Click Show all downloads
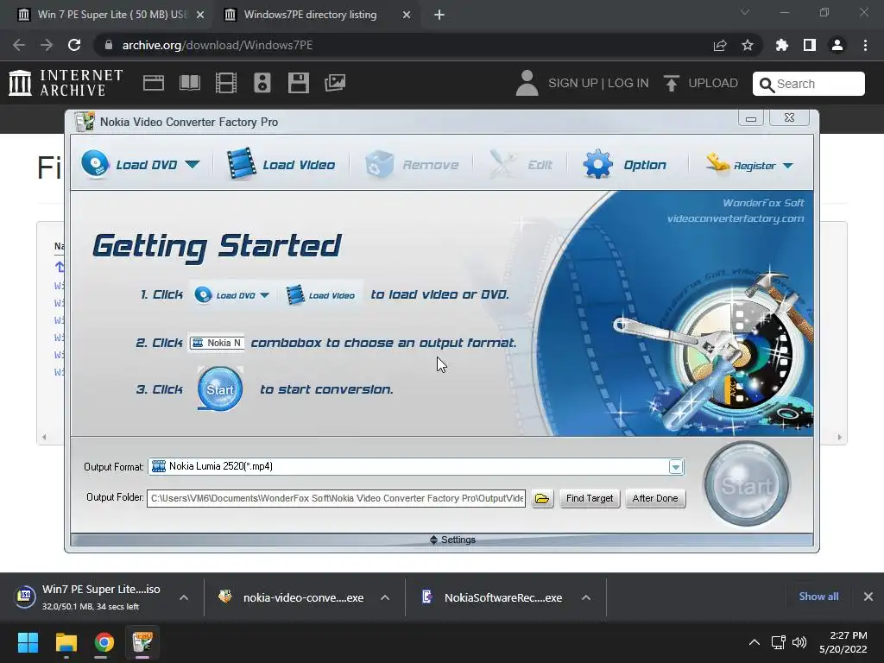The width and height of the screenshot is (884, 663). (x=818, y=597)
